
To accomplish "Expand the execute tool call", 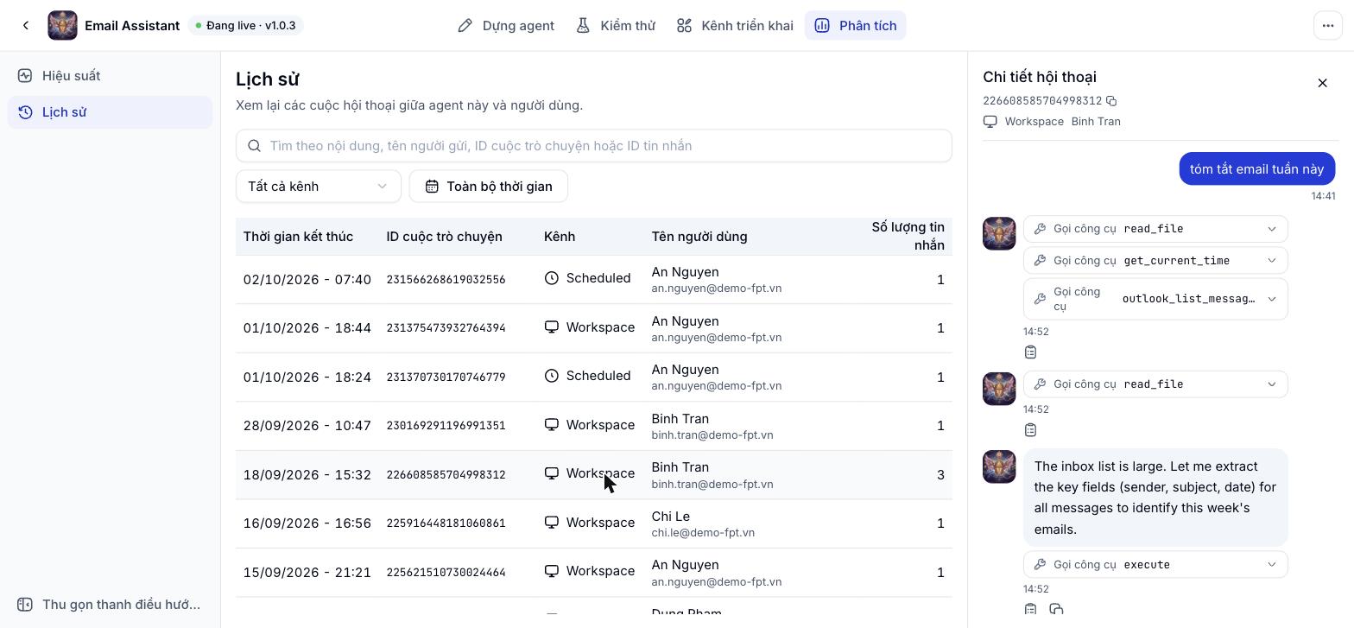I will [1155, 565].
